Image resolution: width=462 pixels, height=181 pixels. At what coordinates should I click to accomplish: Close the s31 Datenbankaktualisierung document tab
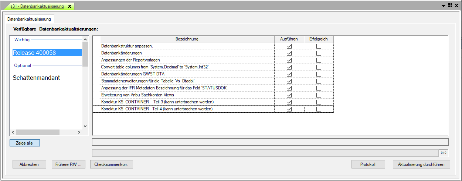[x=69, y=6]
